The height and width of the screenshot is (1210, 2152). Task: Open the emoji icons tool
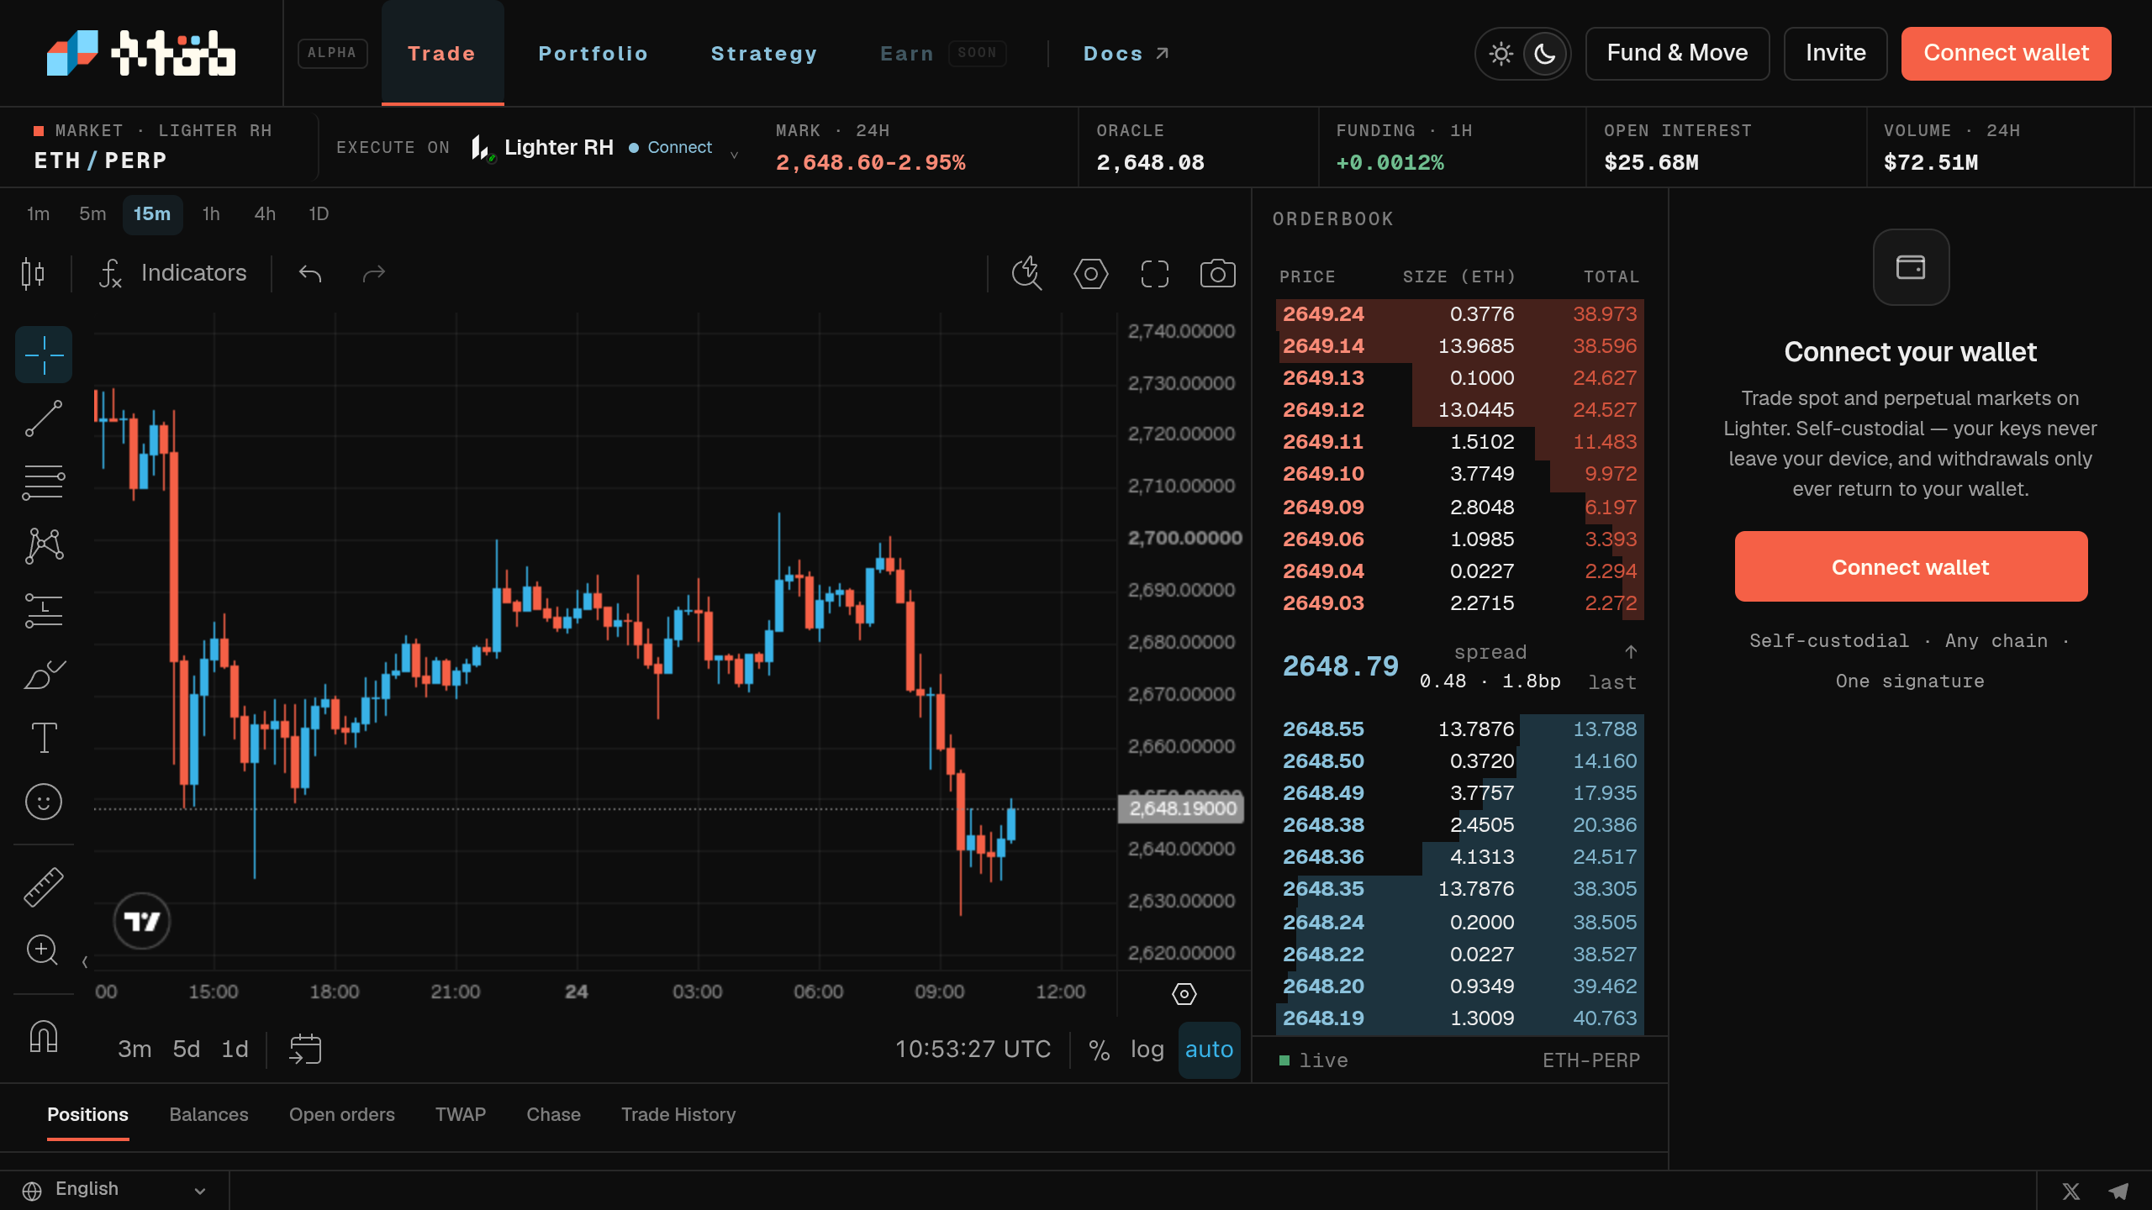pyautogui.click(x=44, y=802)
